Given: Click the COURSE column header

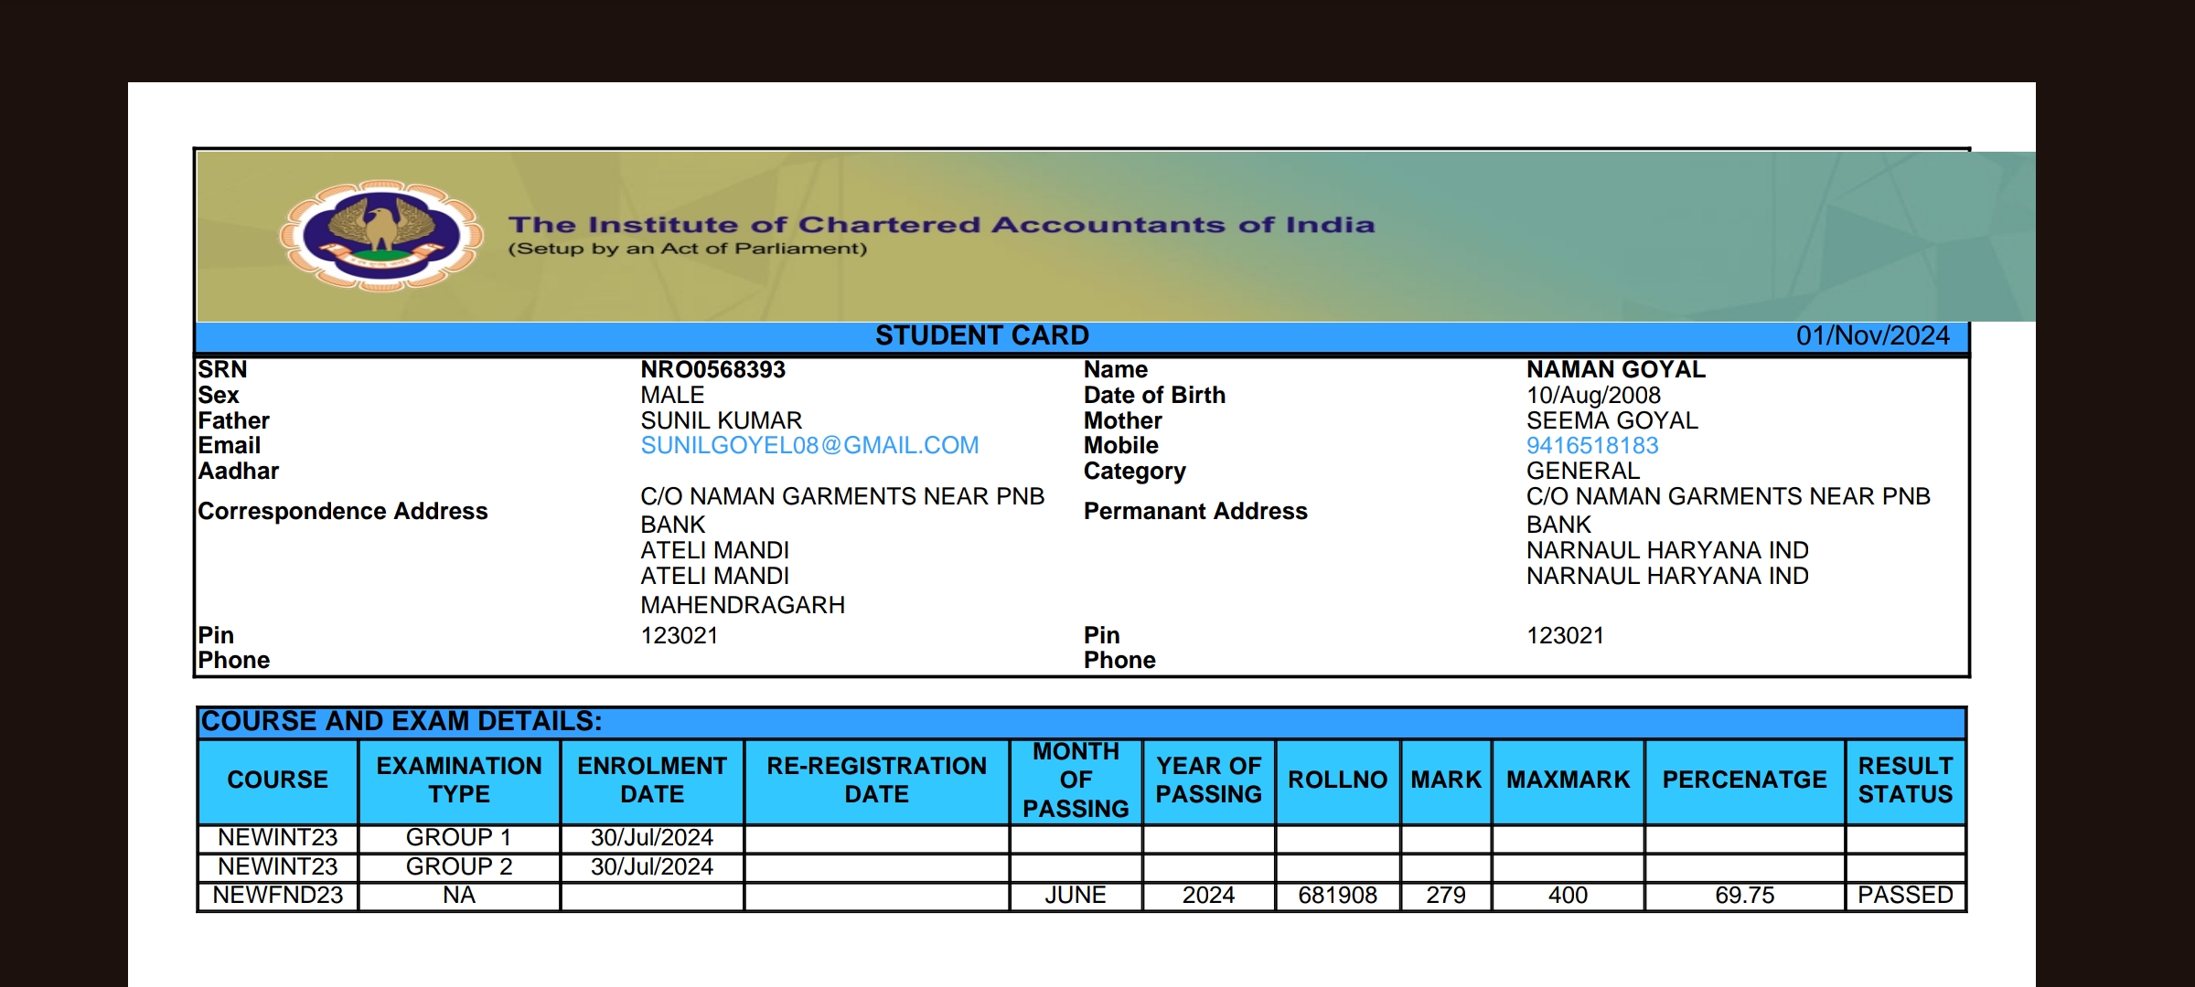Looking at the screenshot, I should click(277, 780).
